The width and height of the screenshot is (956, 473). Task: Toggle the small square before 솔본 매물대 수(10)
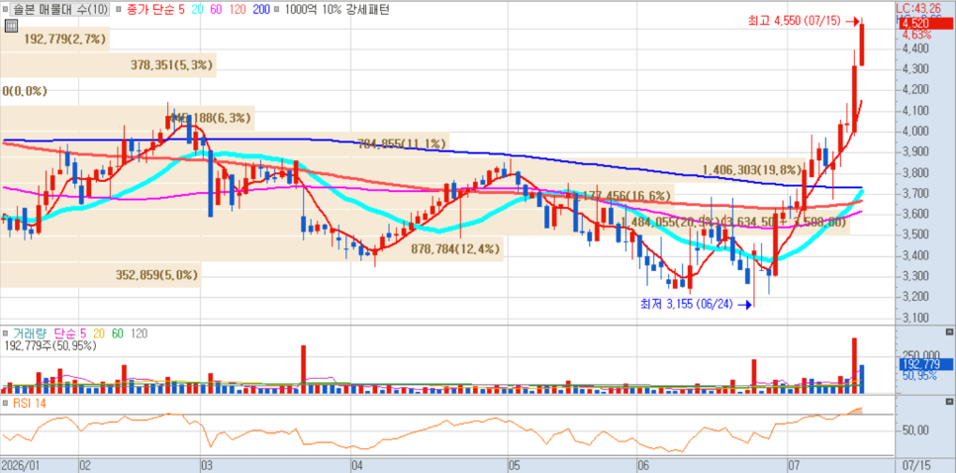coord(6,9)
